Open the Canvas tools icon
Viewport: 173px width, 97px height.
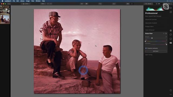tap(171, 12)
